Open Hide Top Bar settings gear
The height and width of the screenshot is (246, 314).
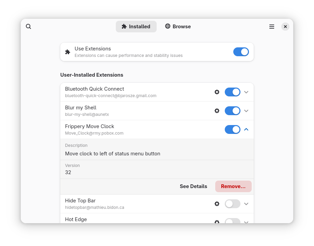pos(217,204)
